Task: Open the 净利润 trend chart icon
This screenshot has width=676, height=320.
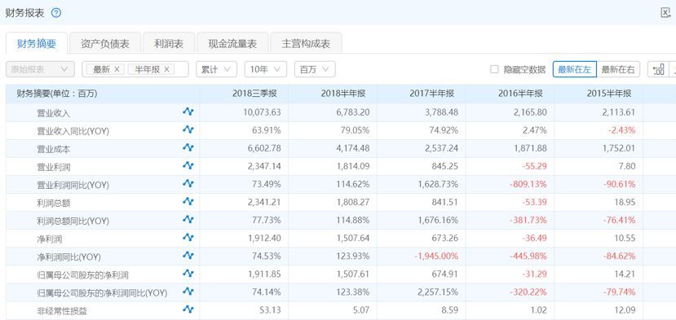Action: point(188,237)
